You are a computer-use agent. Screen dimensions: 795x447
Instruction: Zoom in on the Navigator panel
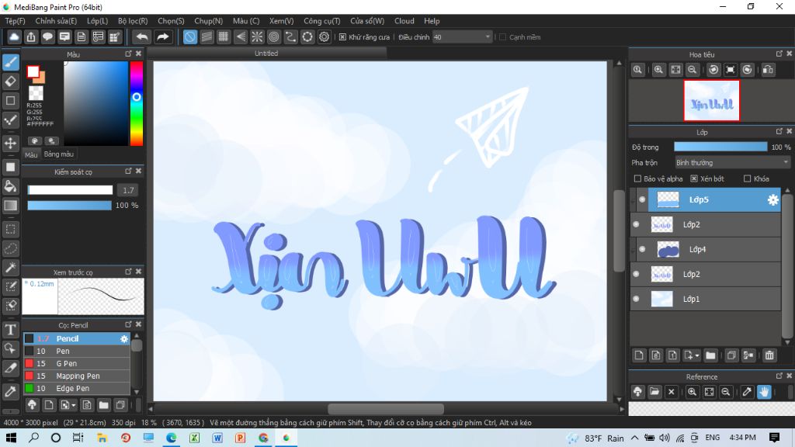point(658,70)
